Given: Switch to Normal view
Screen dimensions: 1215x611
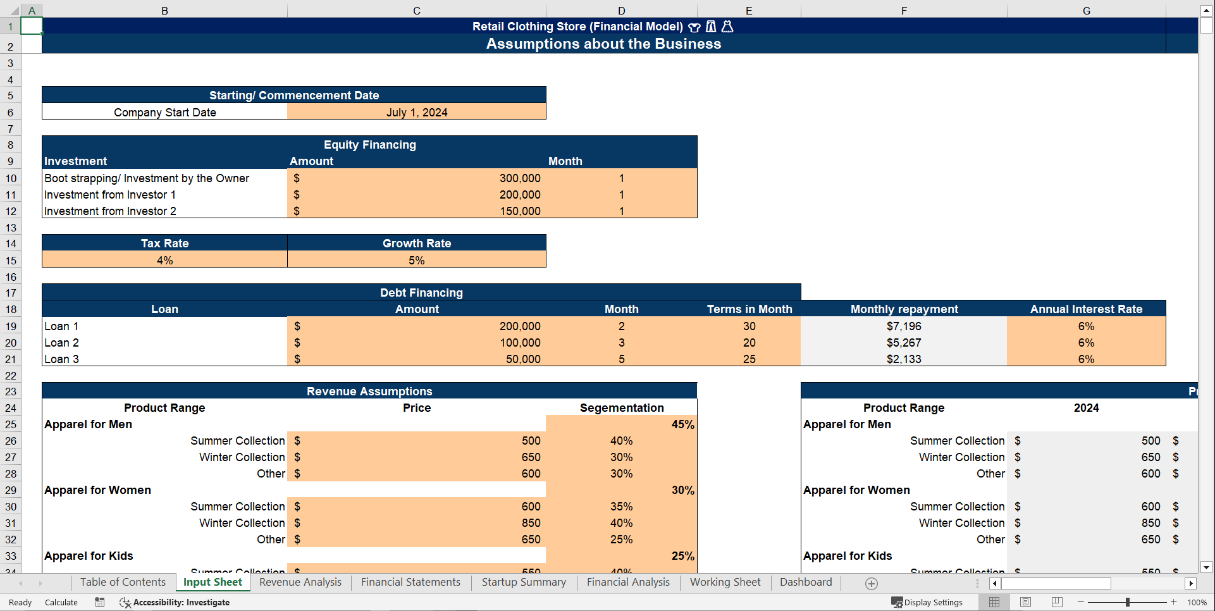Looking at the screenshot, I should coord(994,602).
